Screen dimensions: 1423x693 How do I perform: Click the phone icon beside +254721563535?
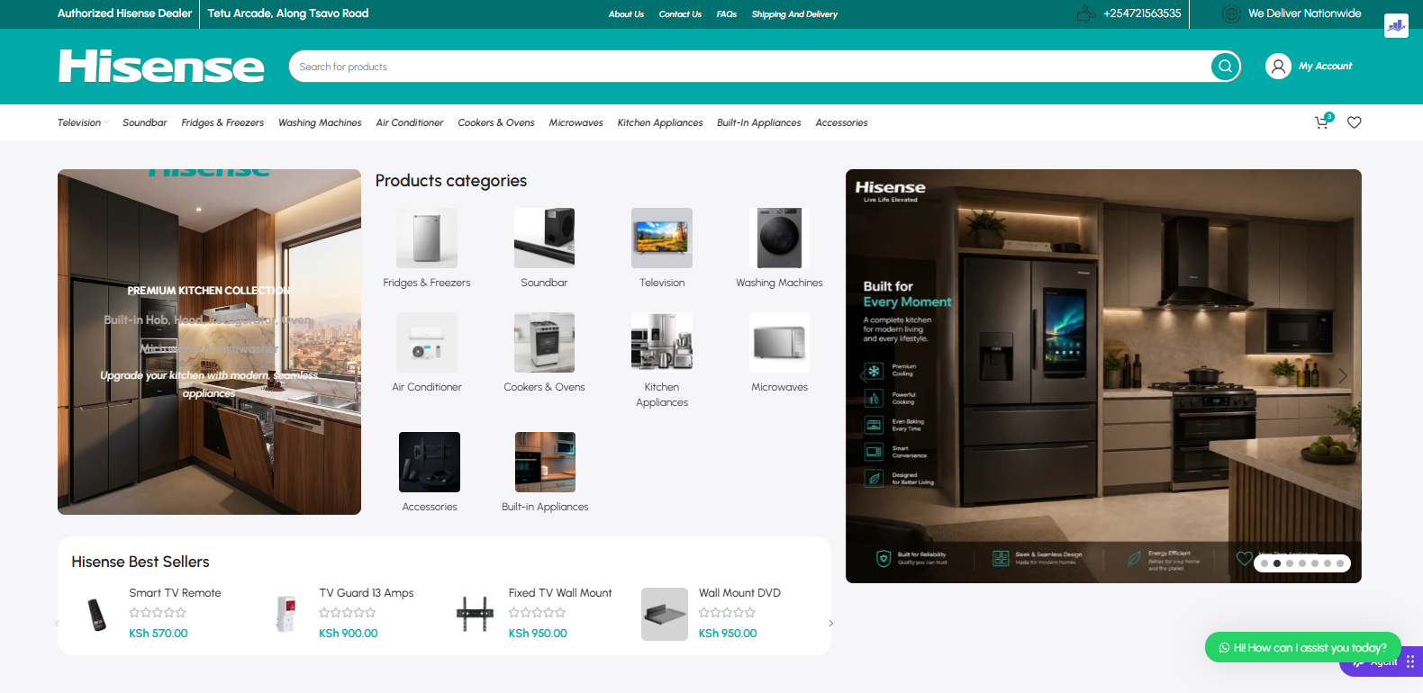click(1086, 13)
